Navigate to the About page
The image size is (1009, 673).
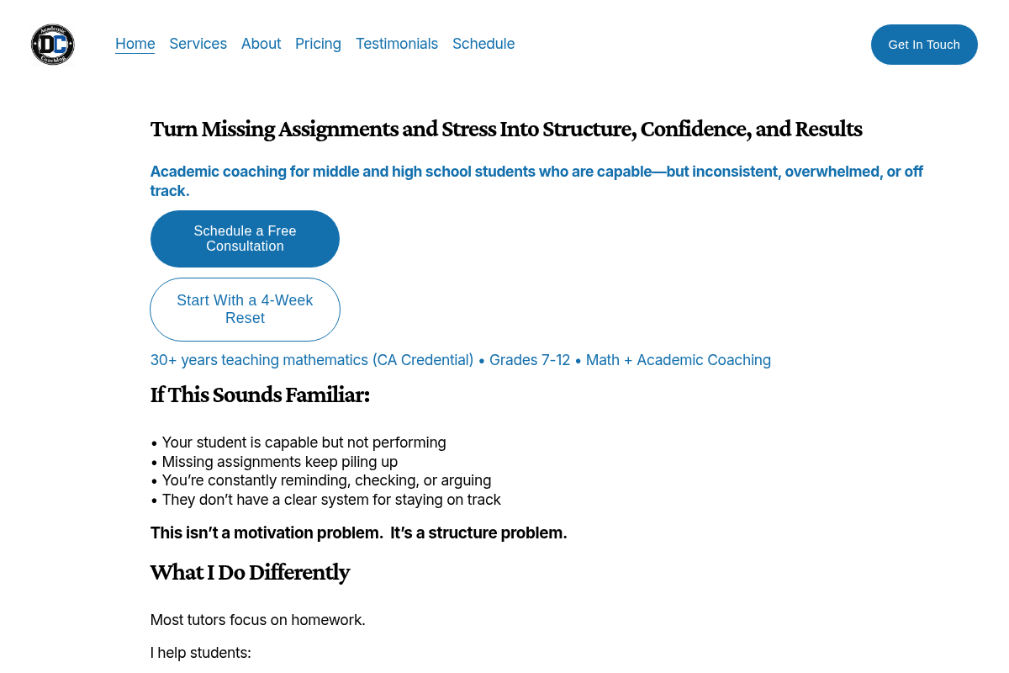[261, 44]
